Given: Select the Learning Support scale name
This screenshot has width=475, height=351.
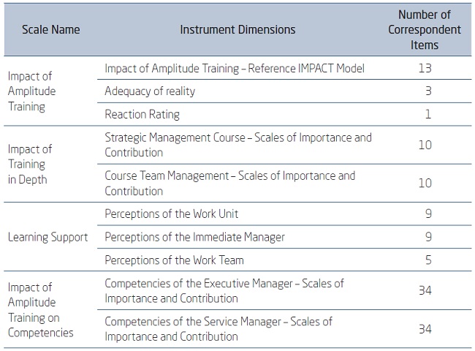Looking at the screenshot, I should click(47, 237).
